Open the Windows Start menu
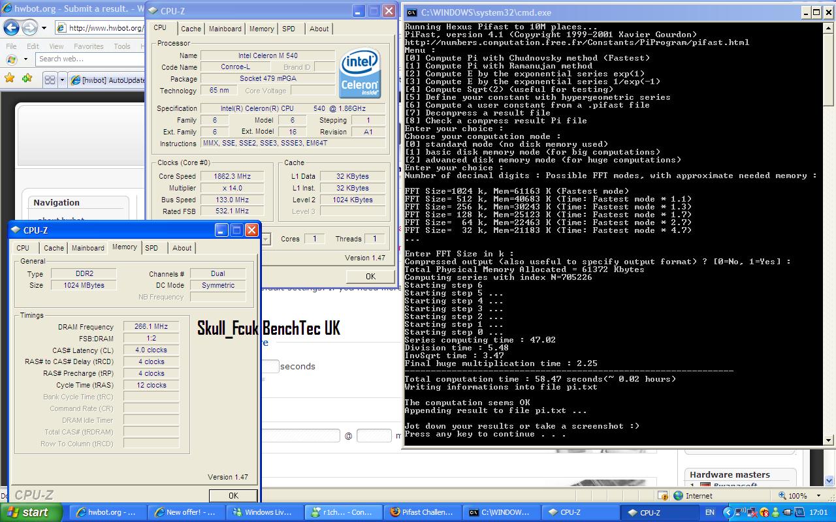The height and width of the screenshot is (522, 836). pos(31,512)
